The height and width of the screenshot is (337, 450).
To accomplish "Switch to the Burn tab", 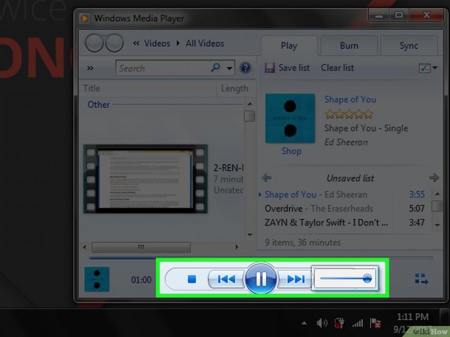I will (x=349, y=46).
